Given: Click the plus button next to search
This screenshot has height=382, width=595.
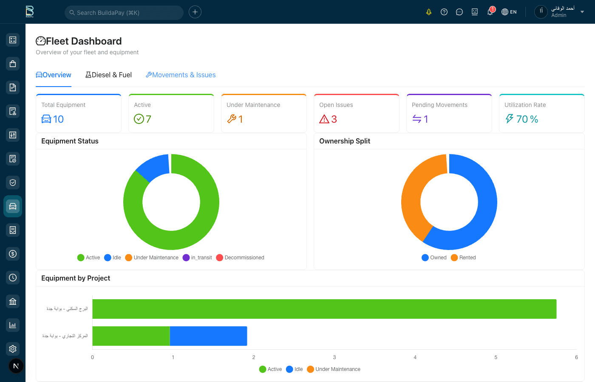Looking at the screenshot, I should point(195,12).
